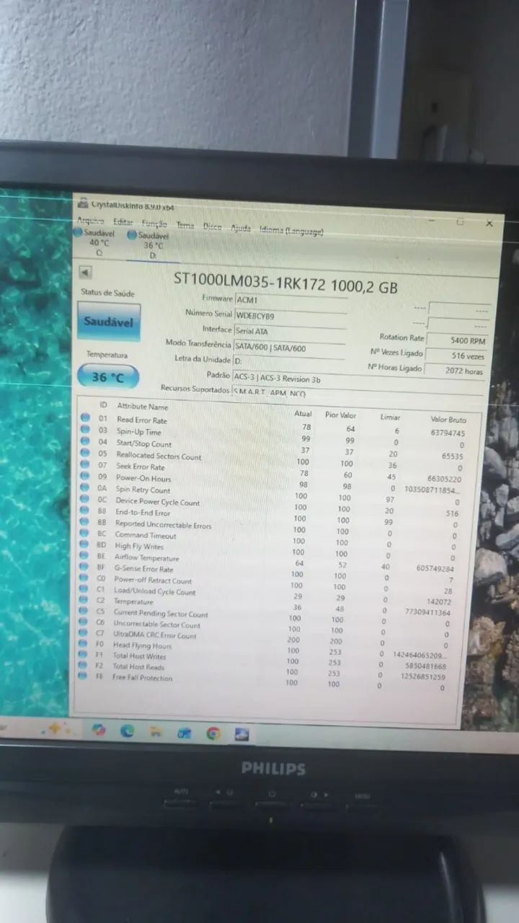Open the Função menu

pos(154,224)
